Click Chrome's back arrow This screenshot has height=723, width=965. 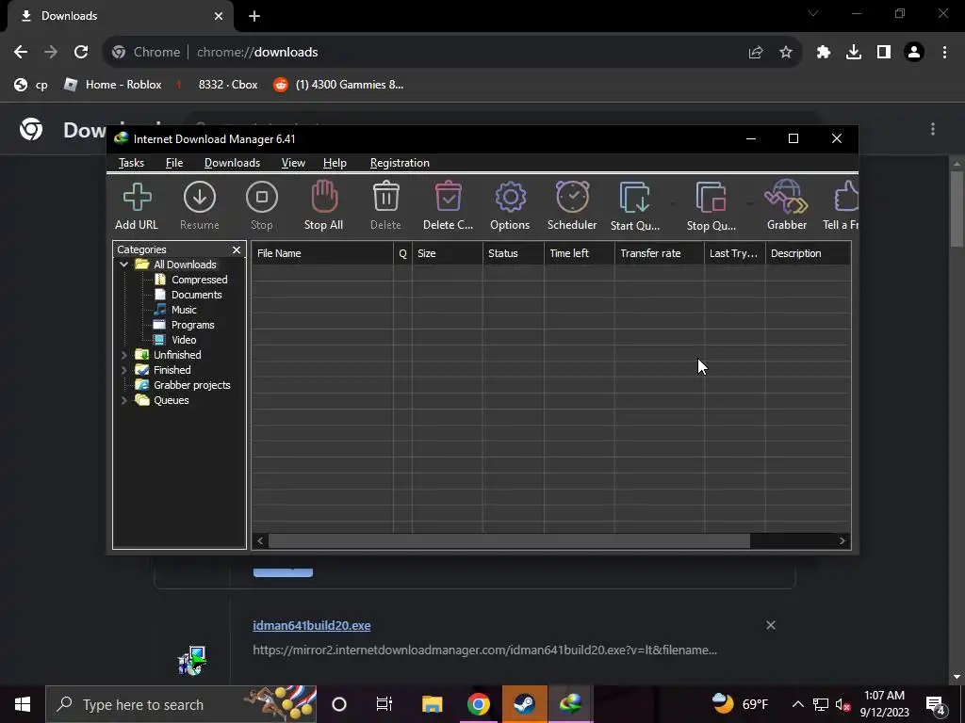(21, 53)
